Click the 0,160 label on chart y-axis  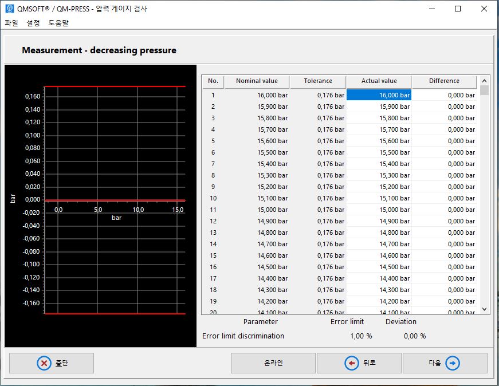pyautogui.click(x=33, y=96)
